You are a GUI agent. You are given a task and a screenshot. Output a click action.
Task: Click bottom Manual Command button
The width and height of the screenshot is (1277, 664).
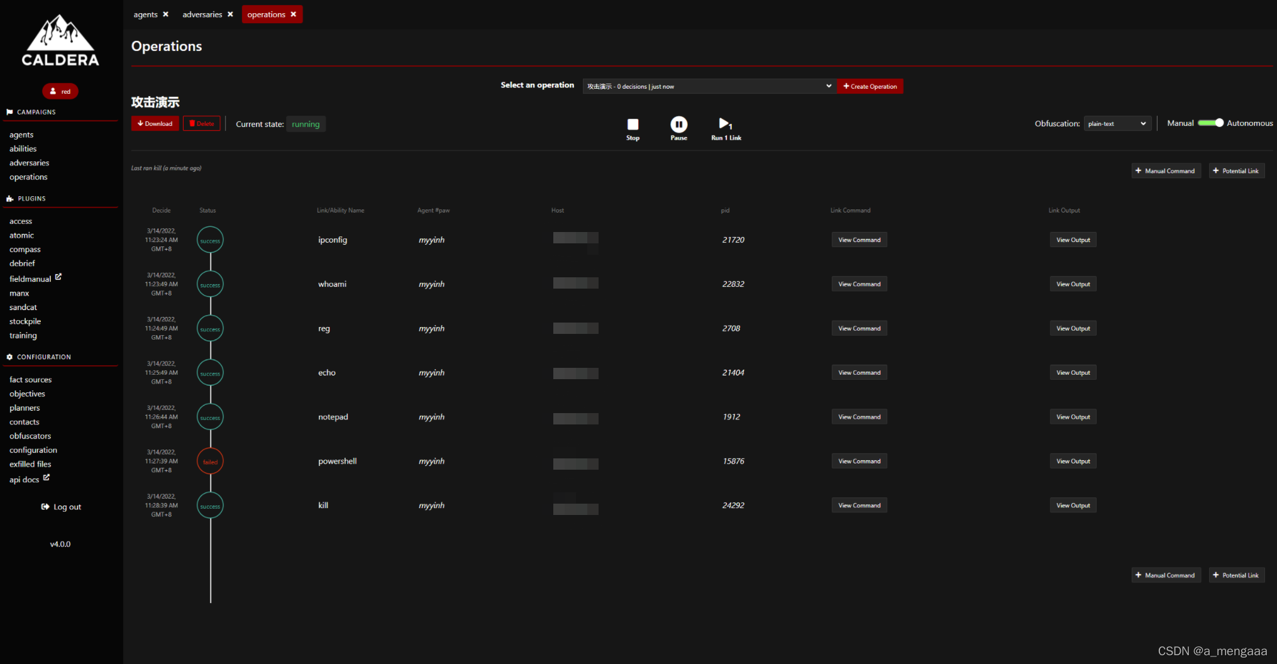1166,575
